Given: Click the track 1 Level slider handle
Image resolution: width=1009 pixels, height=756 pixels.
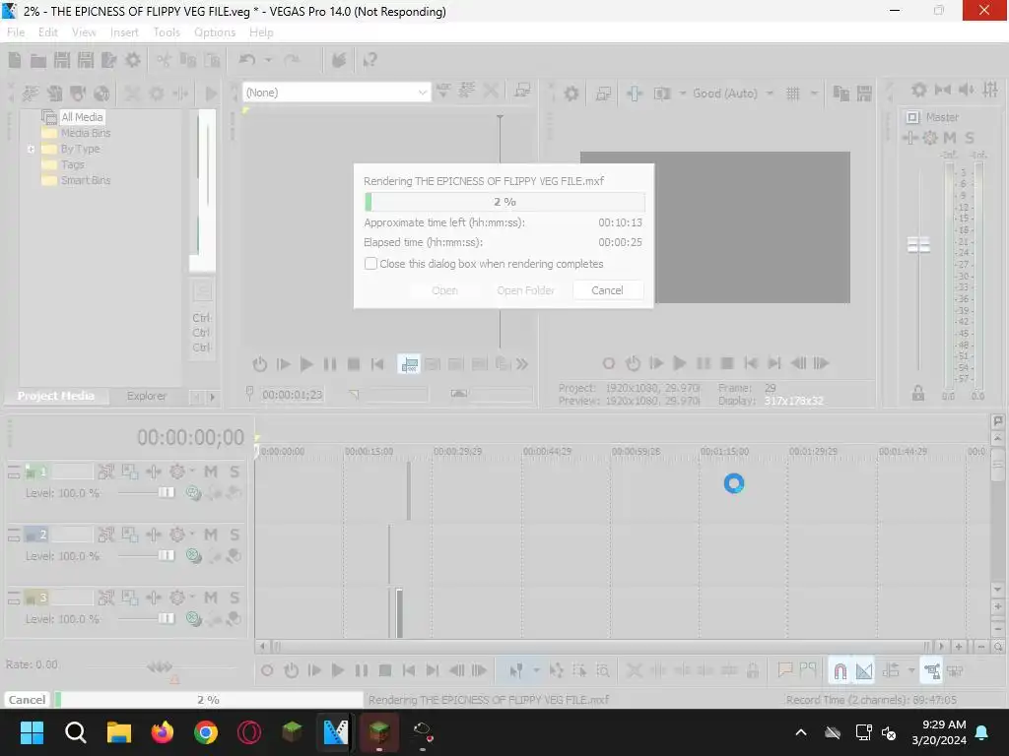Looking at the screenshot, I should tap(166, 492).
